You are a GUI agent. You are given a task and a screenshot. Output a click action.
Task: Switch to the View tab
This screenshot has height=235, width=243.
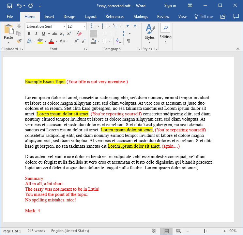coord(182,17)
